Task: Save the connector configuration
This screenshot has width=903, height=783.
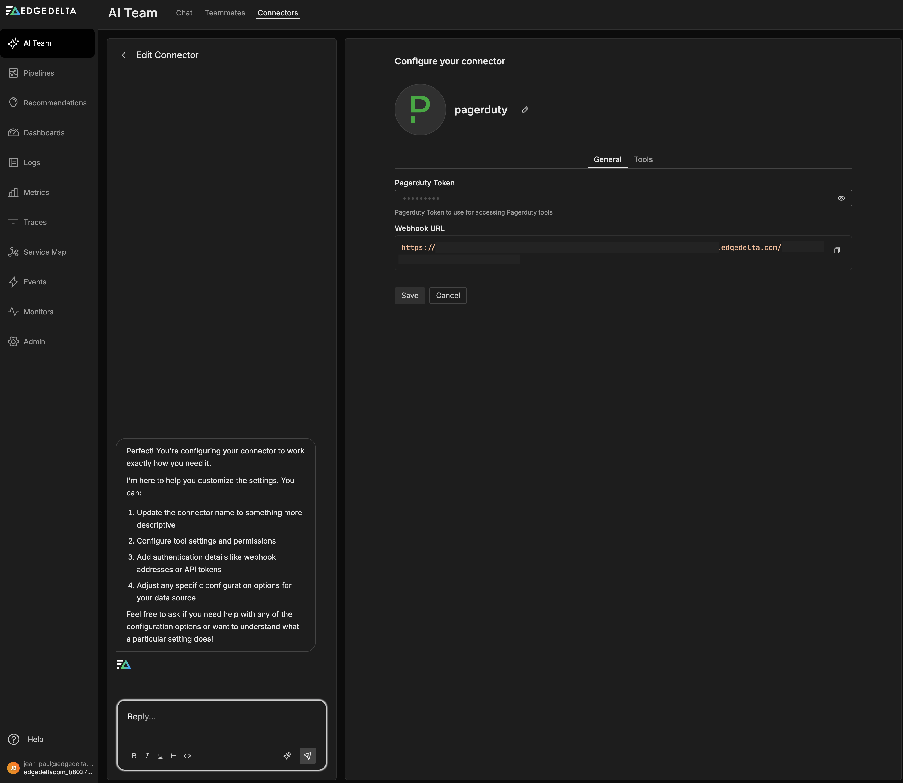Action: (409, 295)
